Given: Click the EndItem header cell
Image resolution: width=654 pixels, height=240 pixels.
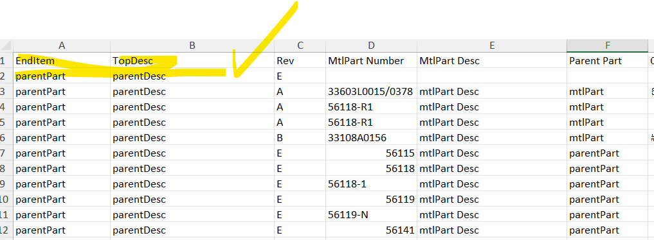Looking at the screenshot, I should click(62, 61).
